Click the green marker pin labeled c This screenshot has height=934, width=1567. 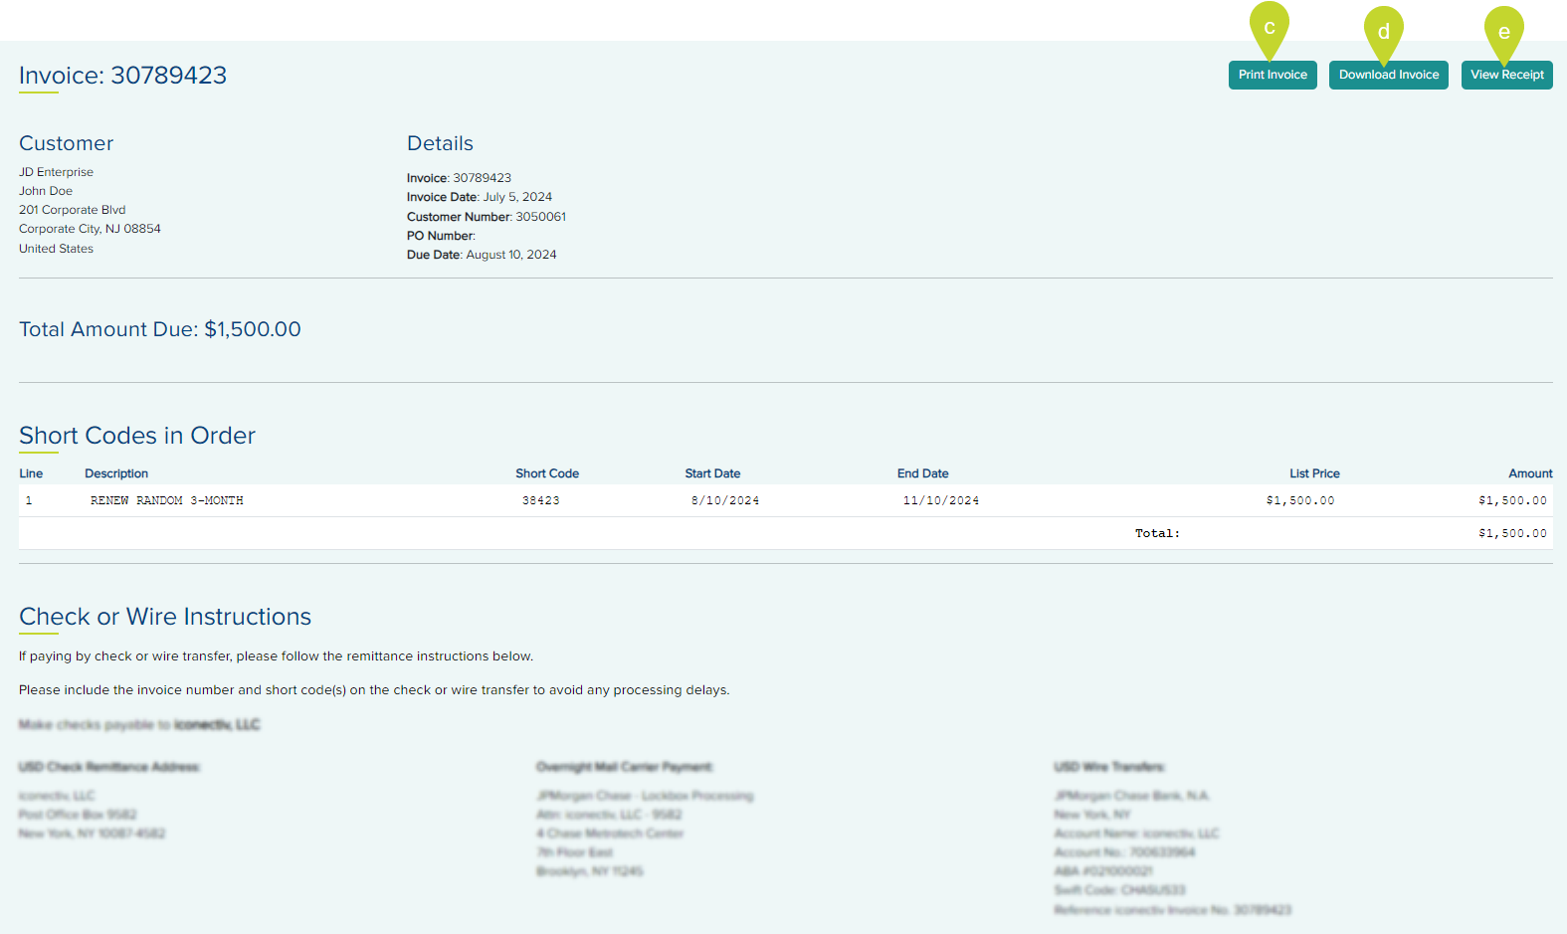1269,27
